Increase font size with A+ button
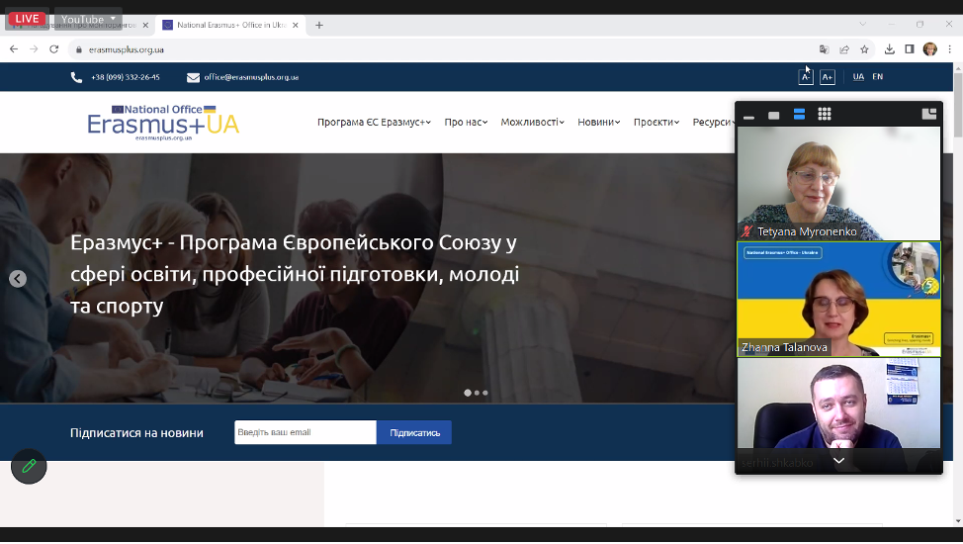 [827, 77]
